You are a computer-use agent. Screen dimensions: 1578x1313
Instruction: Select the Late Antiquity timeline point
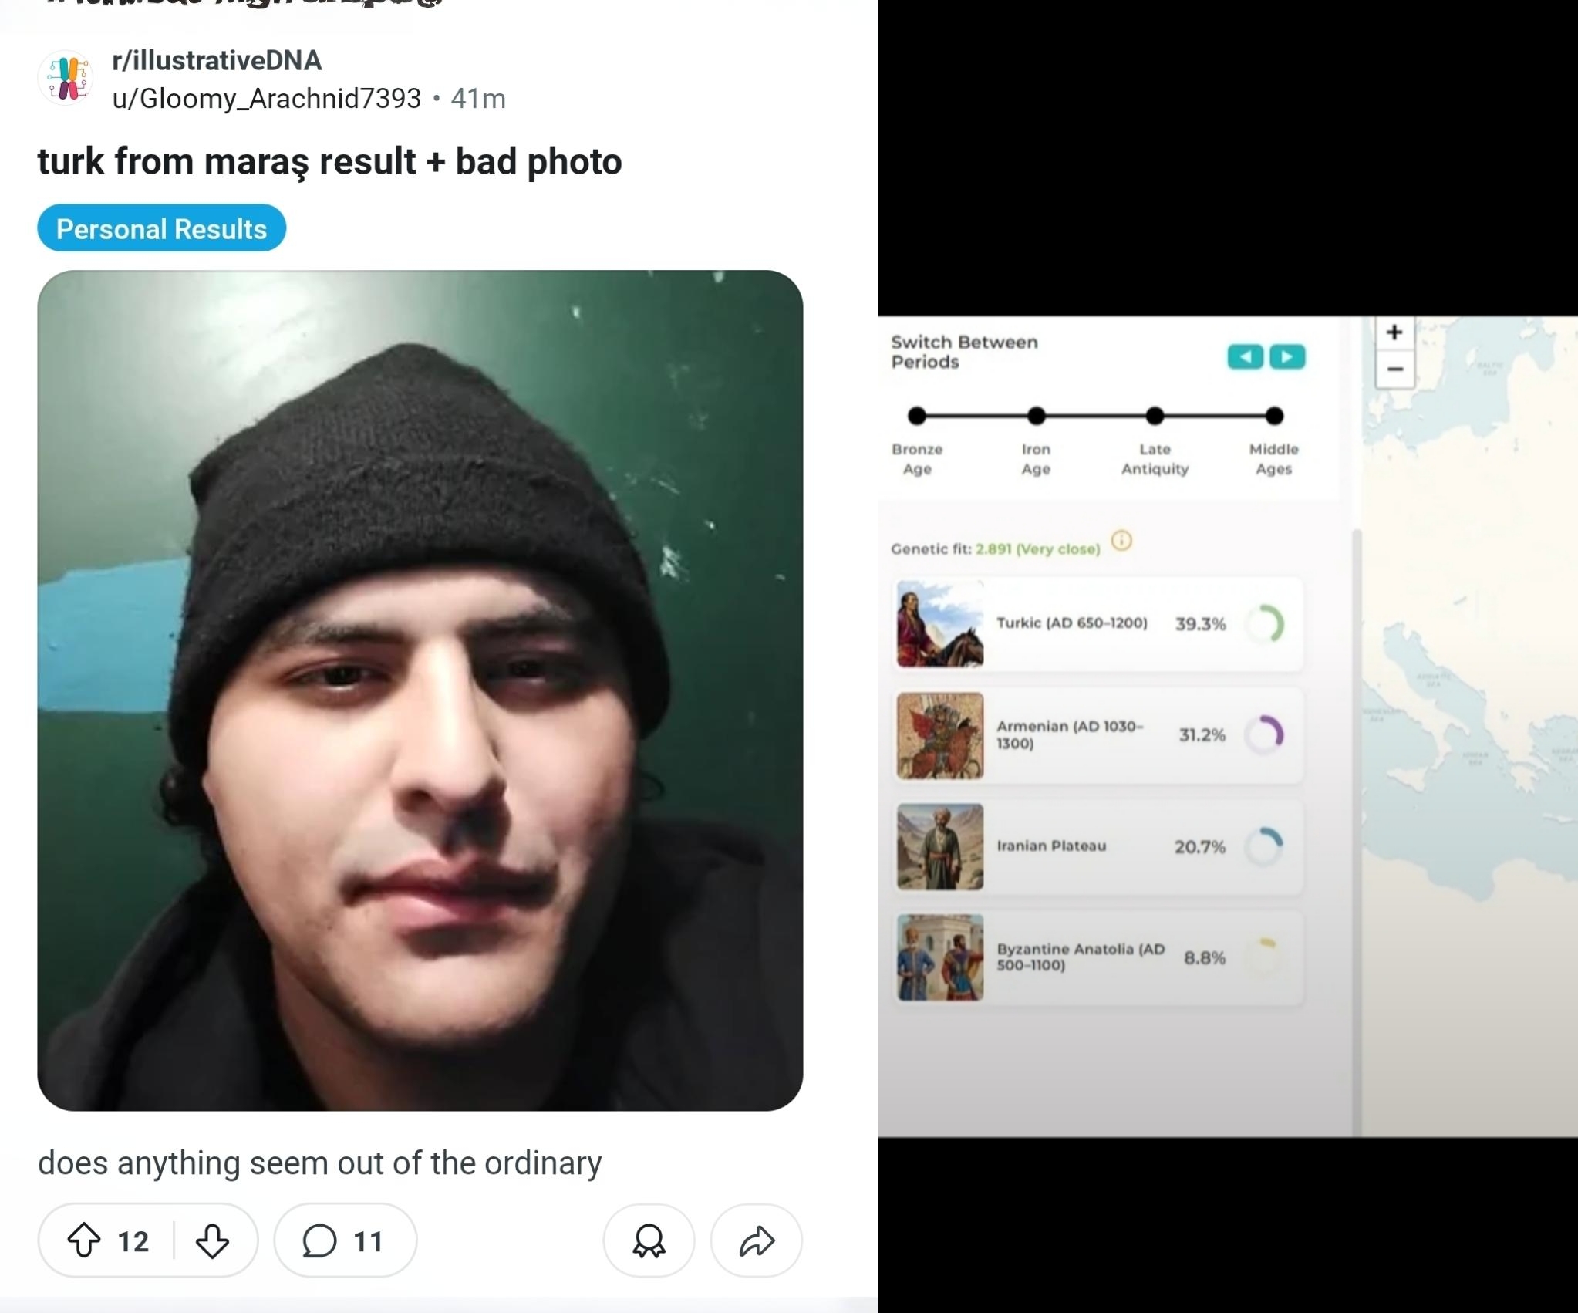tap(1155, 416)
